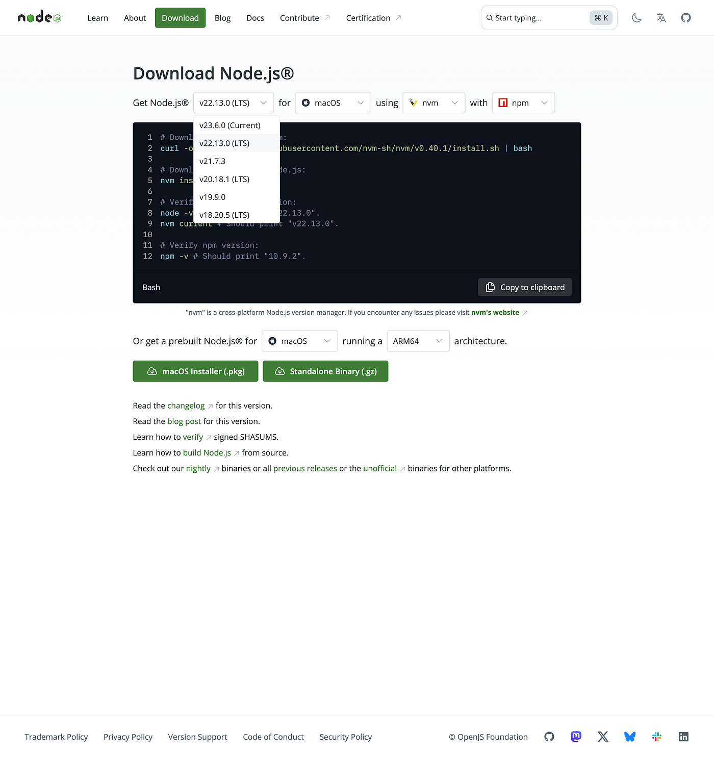Open the Mastodon icon in the footer

pyautogui.click(x=575, y=737)
